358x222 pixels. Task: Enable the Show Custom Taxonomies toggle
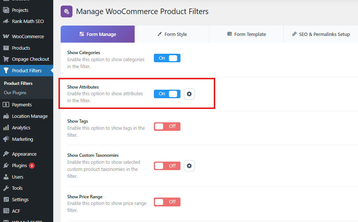[167, 166]
